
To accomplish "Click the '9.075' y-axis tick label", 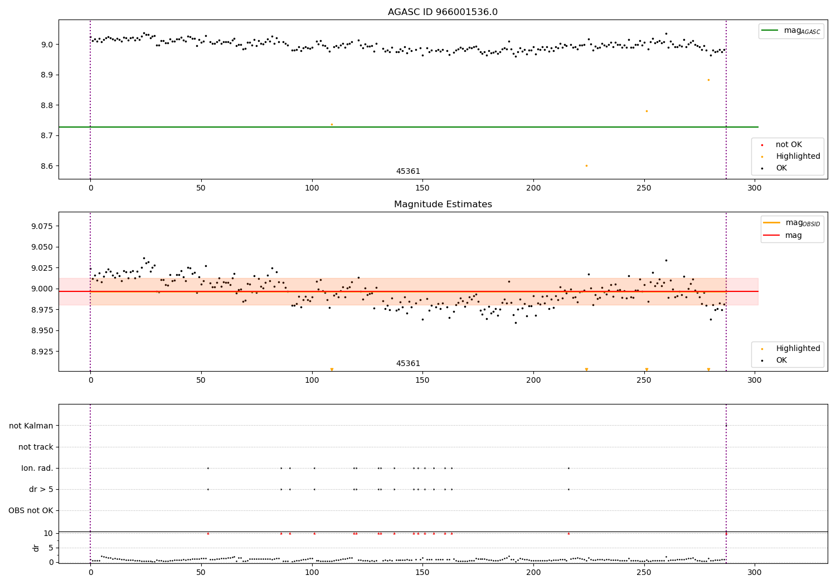I will point(43,226).
